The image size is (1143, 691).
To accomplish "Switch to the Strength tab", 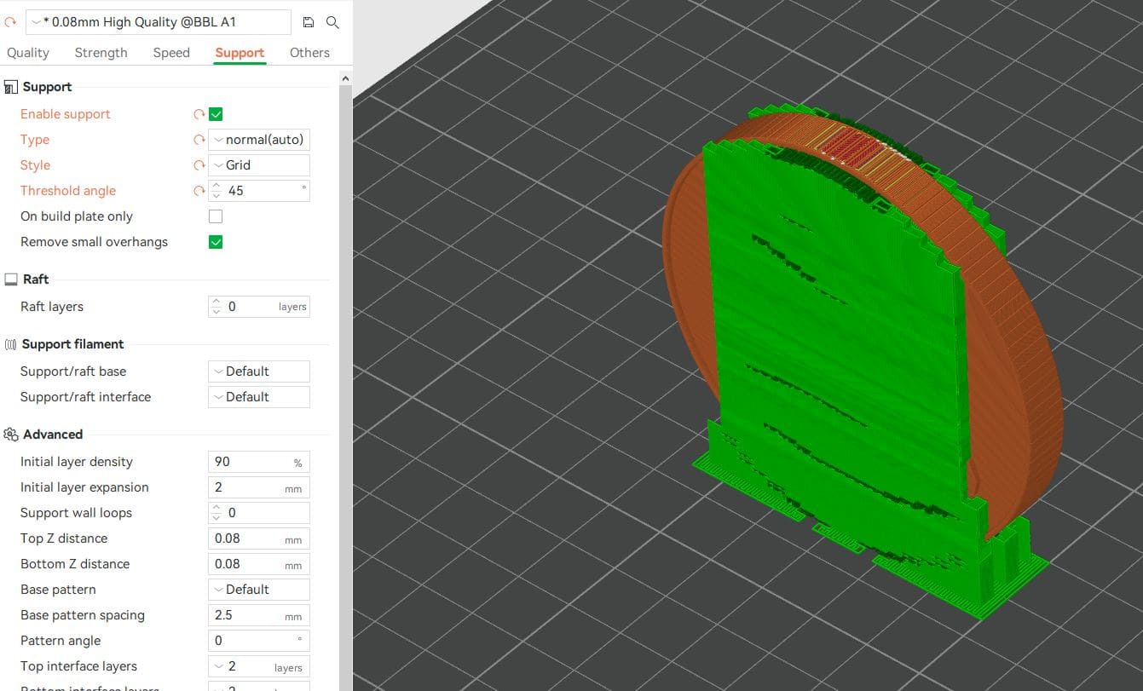I will (x=101, y=53).
